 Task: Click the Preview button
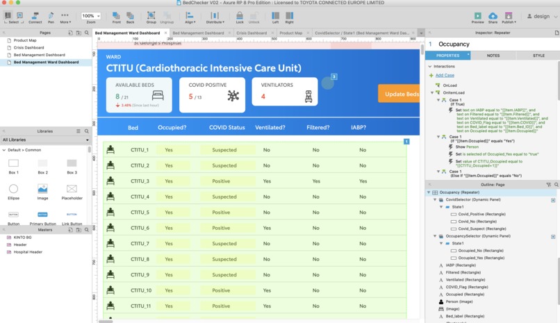tap(477, 17)
